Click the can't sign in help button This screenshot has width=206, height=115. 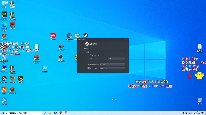(112, 68)
